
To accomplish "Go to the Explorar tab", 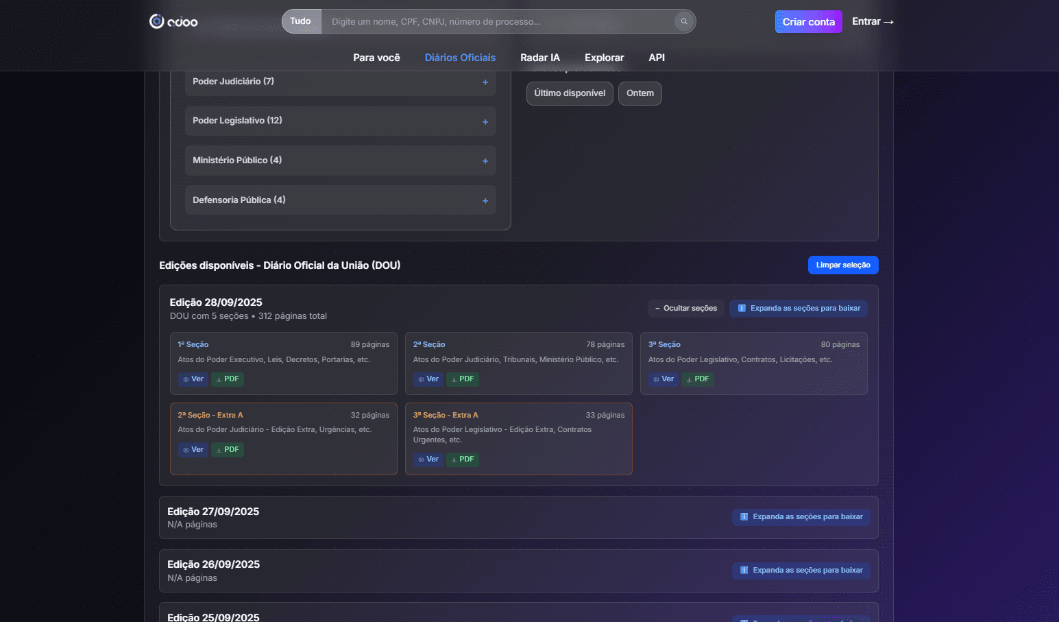I will click(604, 58).
